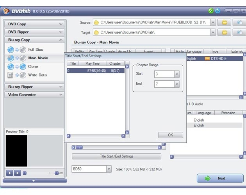Browse Target folder with folder icon button

click(225, 32)
